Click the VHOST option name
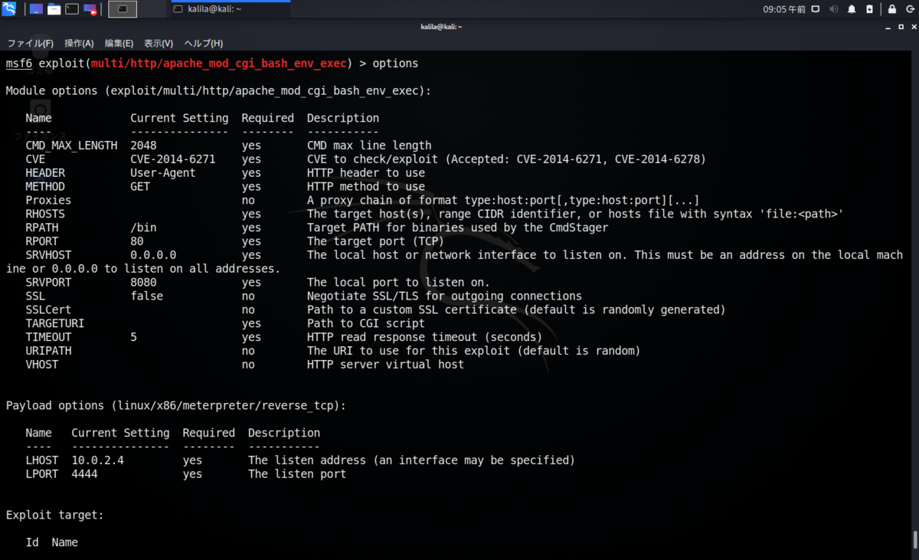This screenshot has width=919, height=560. (41, 365)
